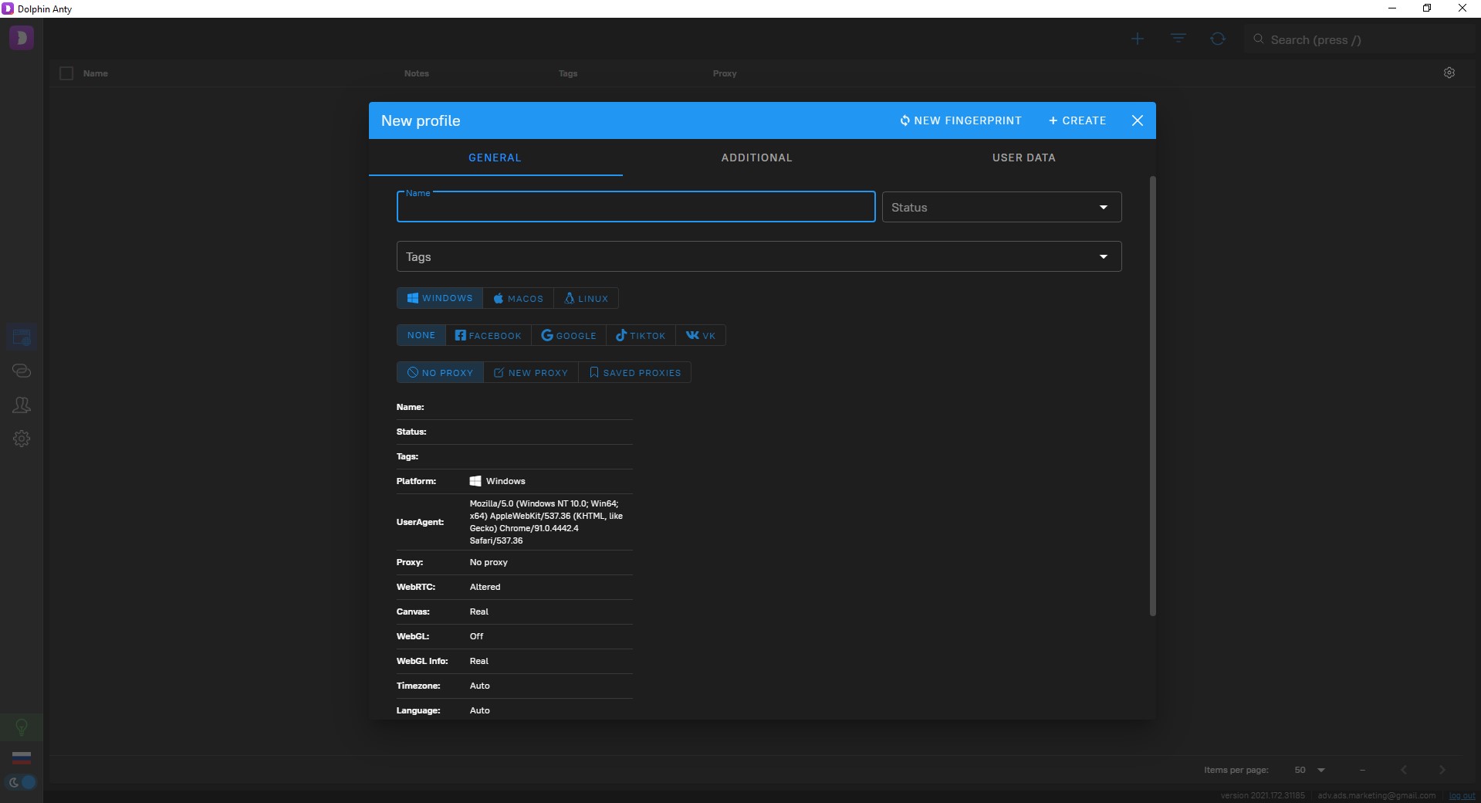Click the Platform Windows value
The width and height of the screenshot is (1481, 803).
coord(497,481)
